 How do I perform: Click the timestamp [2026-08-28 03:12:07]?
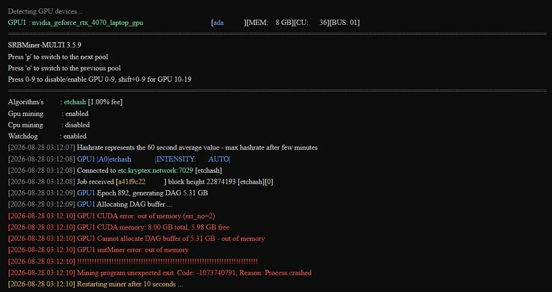pyautogui.click(x=41, y=147)
